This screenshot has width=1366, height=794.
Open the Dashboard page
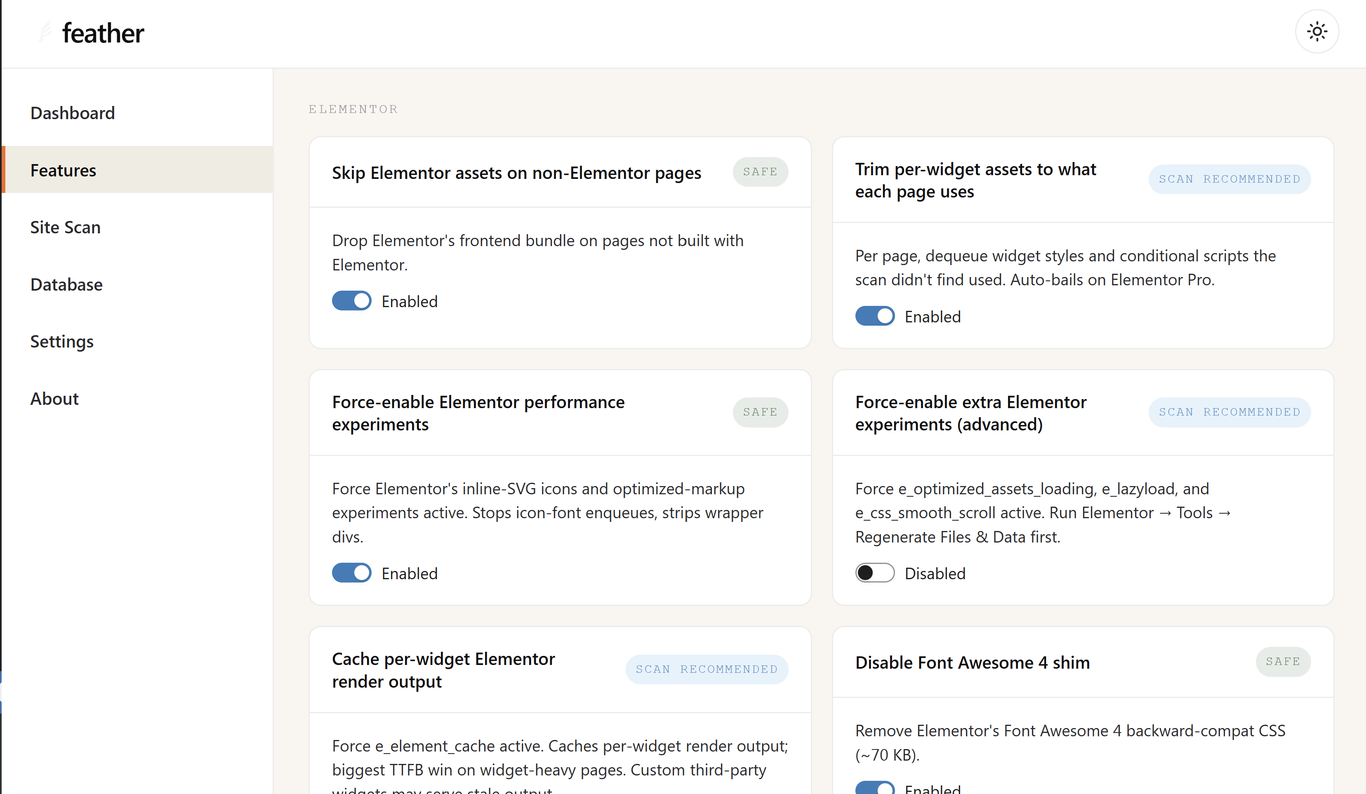[x=137, y=113]
